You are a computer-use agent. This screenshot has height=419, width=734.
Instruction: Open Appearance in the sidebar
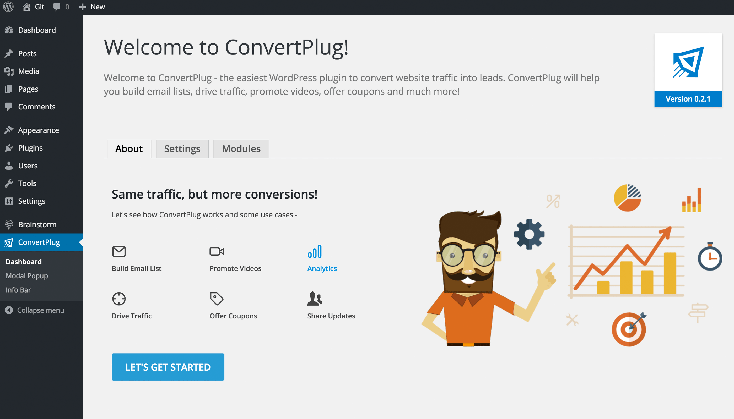(38, 130)
